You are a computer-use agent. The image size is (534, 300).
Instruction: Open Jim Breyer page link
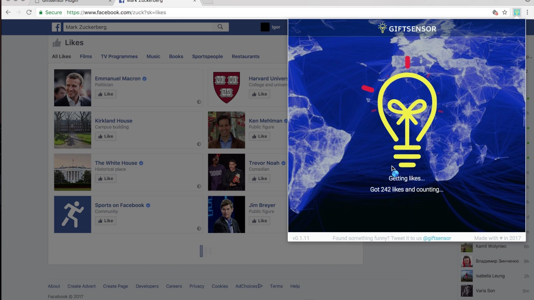tap(262, 205)
